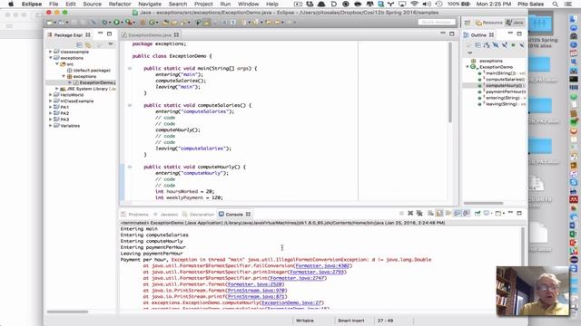Viewport: 581px width, 326px height.
Task: Click the Open Type toolbar icon
Action: [x=166, y=22]
